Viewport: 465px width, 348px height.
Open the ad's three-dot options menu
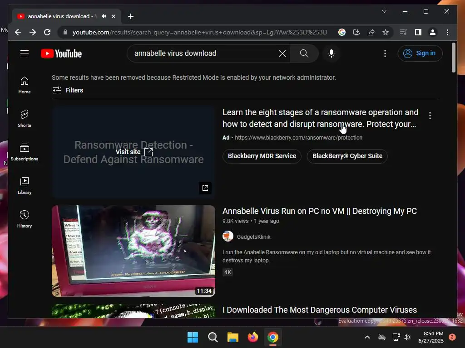(430, 116)
